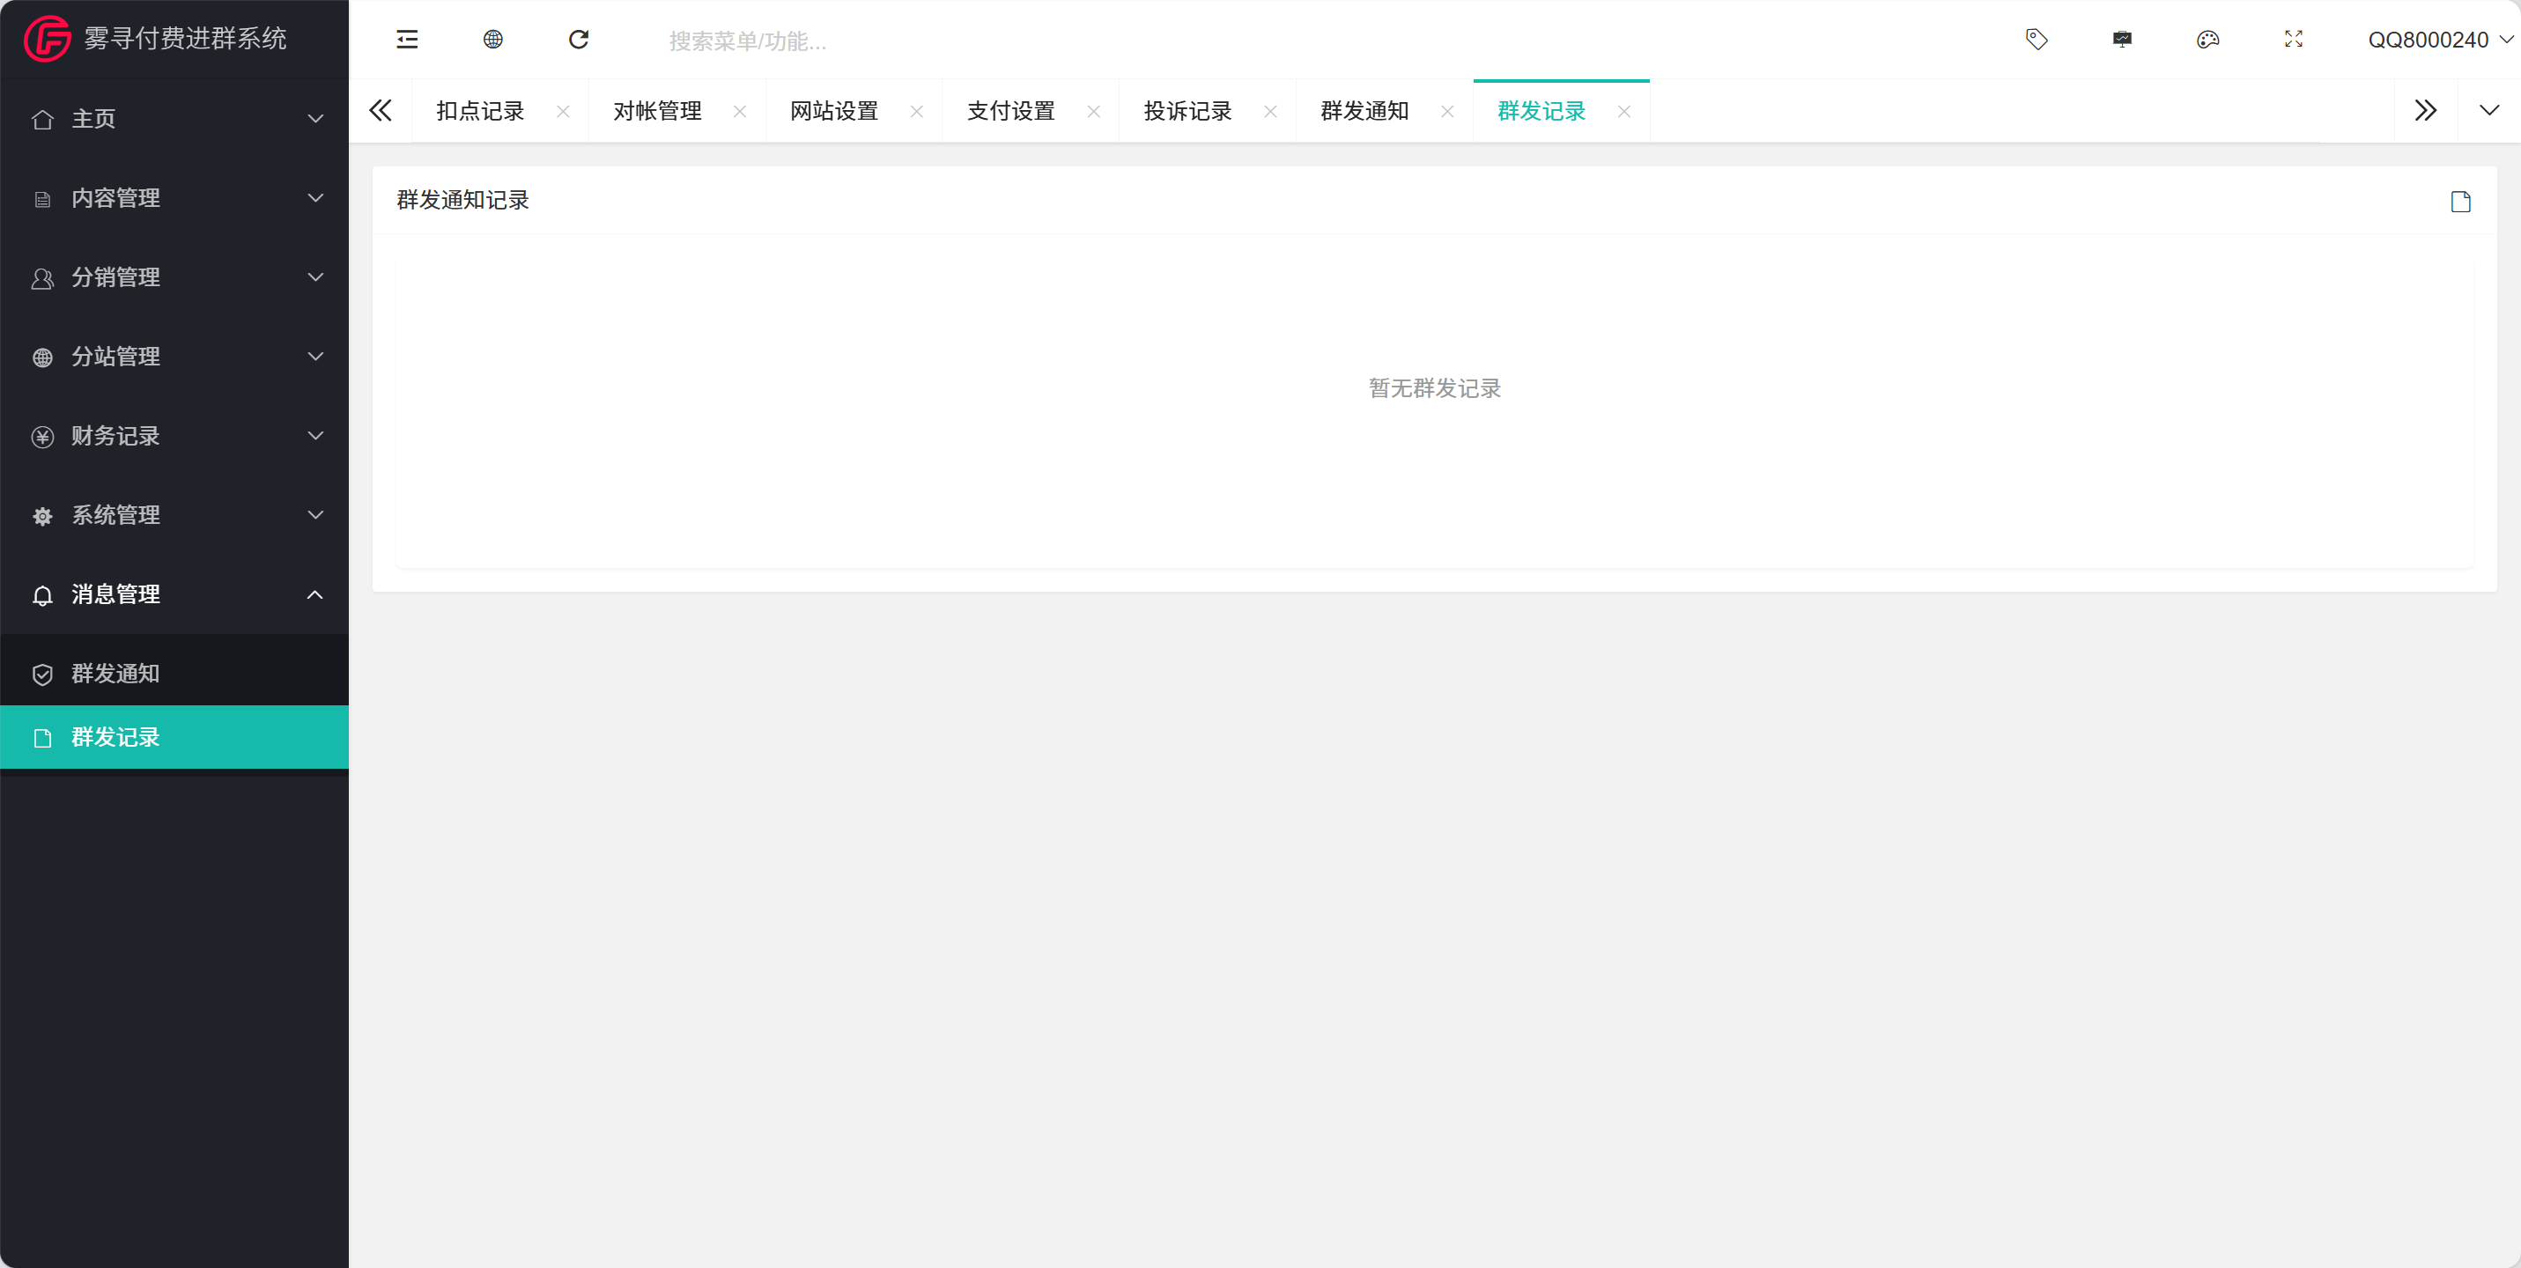Click the document icon beside 内容管理
Image resolution: width=2521 pixels, height=1268 pixels.
pyautogui.click(x=42, y=200)
